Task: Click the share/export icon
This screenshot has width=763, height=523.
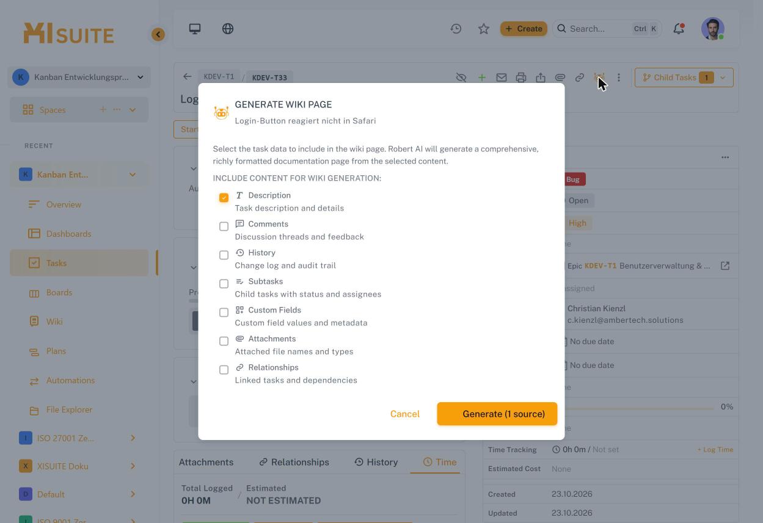Action: coord(541,78)
